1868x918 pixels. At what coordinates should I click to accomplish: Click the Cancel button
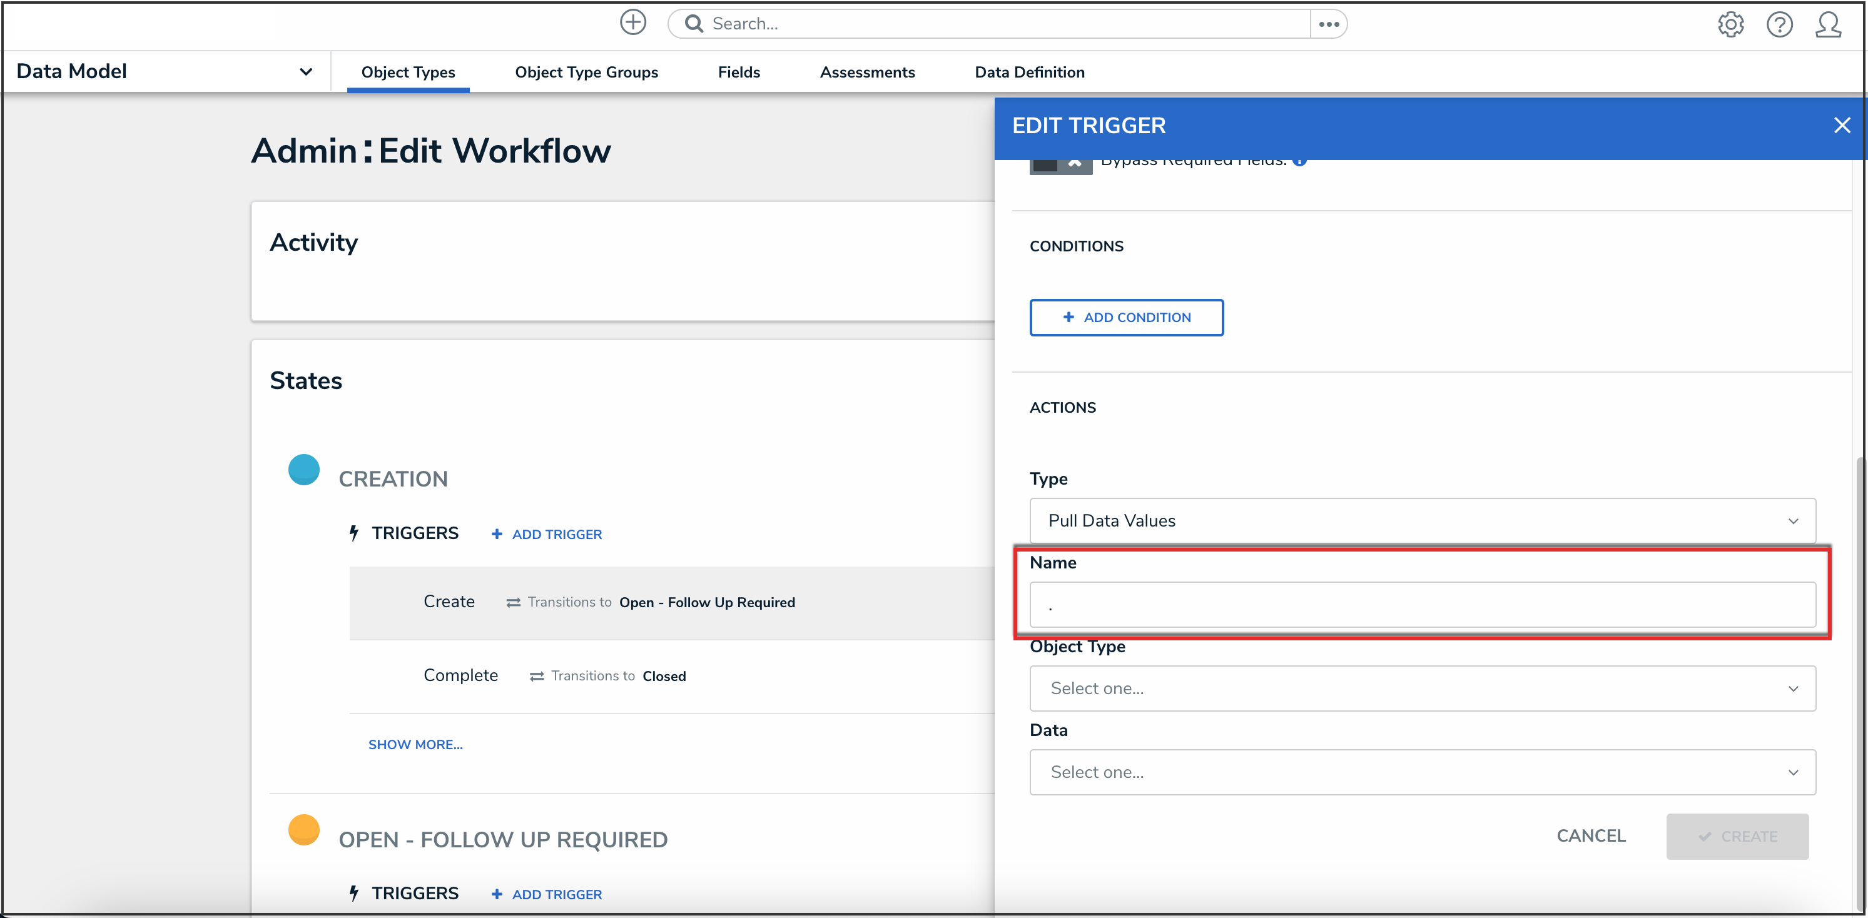[x=1590, y=836]
